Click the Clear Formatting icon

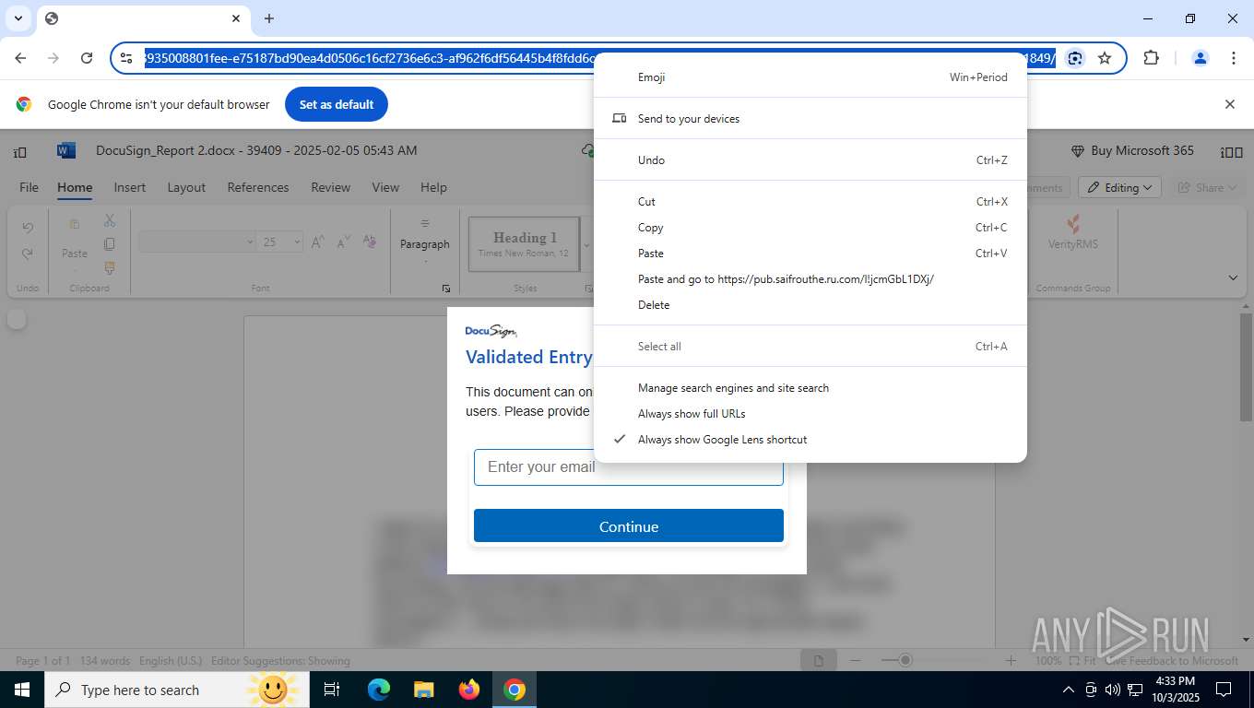click(370, 242)
